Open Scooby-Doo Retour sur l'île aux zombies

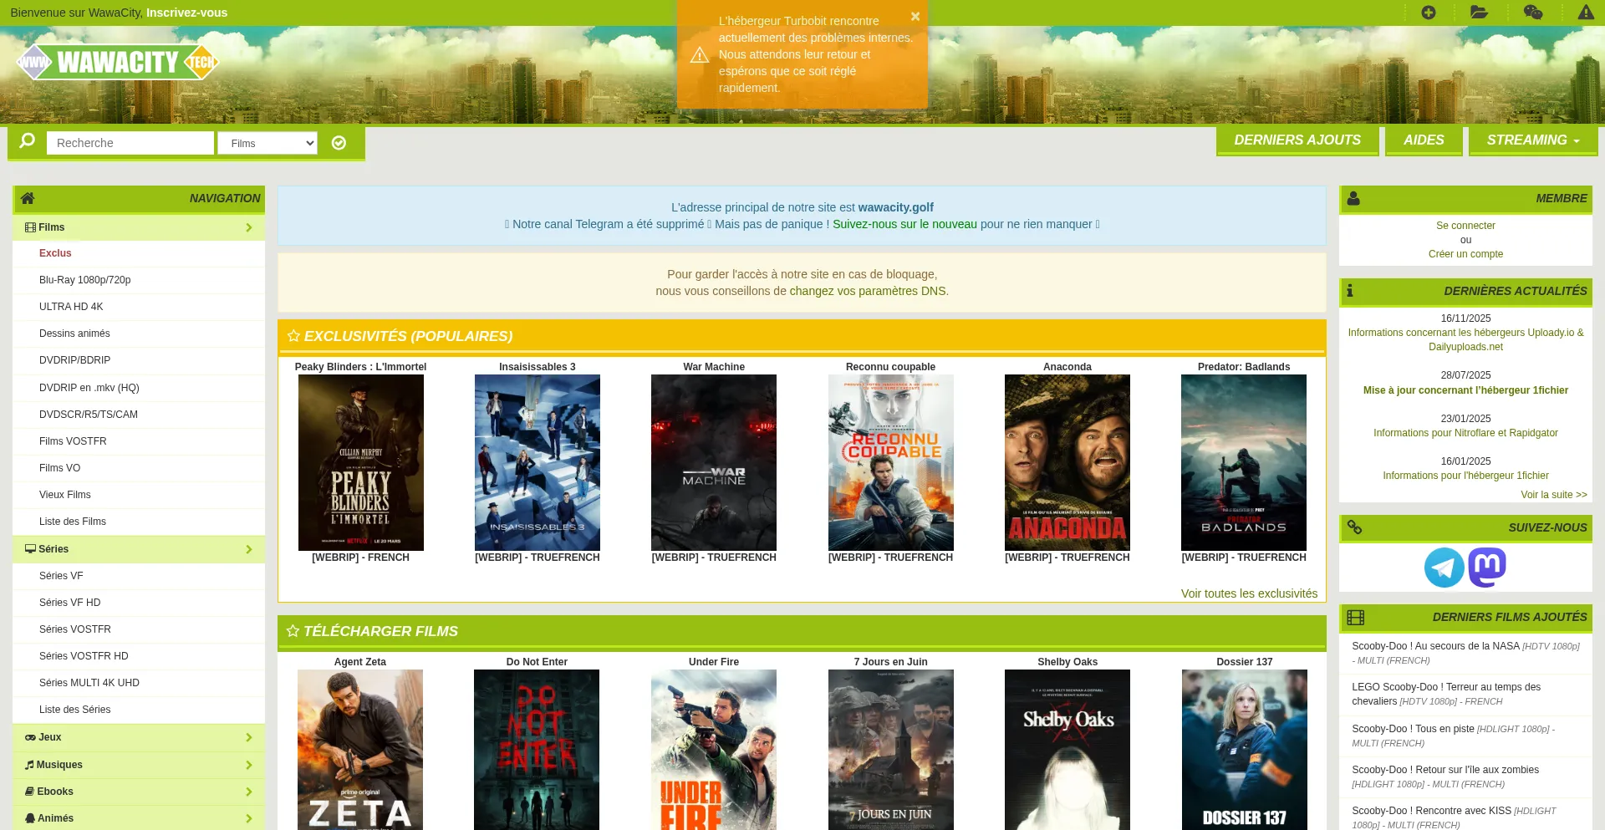[x=1465, y=777]
